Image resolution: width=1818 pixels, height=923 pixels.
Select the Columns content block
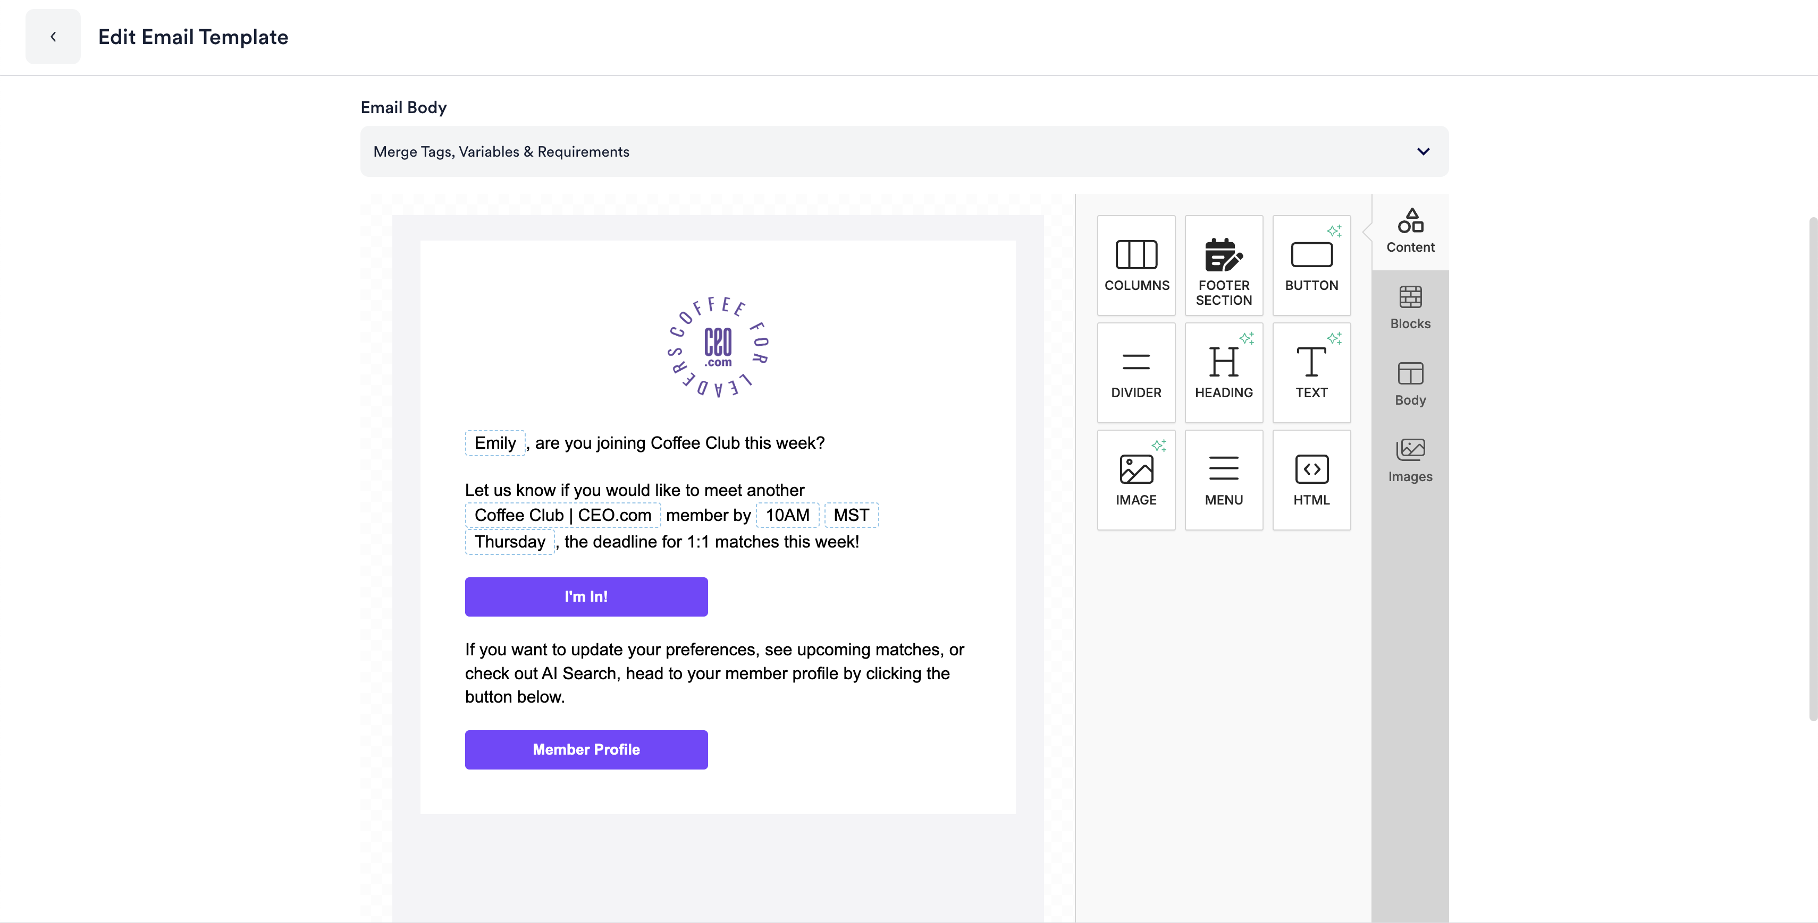click(1135, 265)
